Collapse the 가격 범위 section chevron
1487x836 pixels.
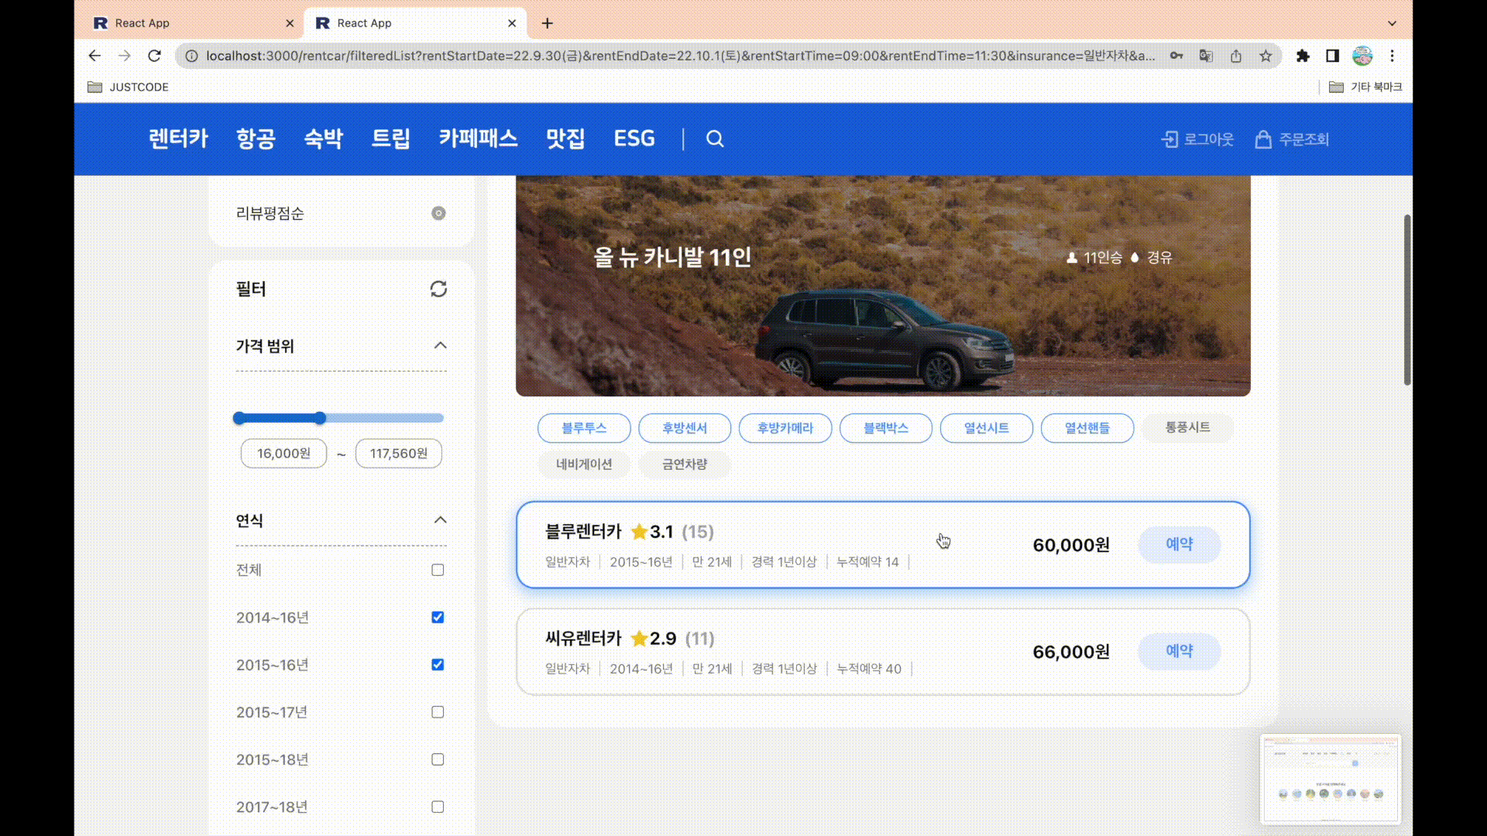[x=440, y=345]
